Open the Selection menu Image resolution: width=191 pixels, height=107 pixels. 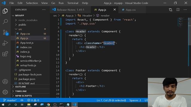(32, 3)
